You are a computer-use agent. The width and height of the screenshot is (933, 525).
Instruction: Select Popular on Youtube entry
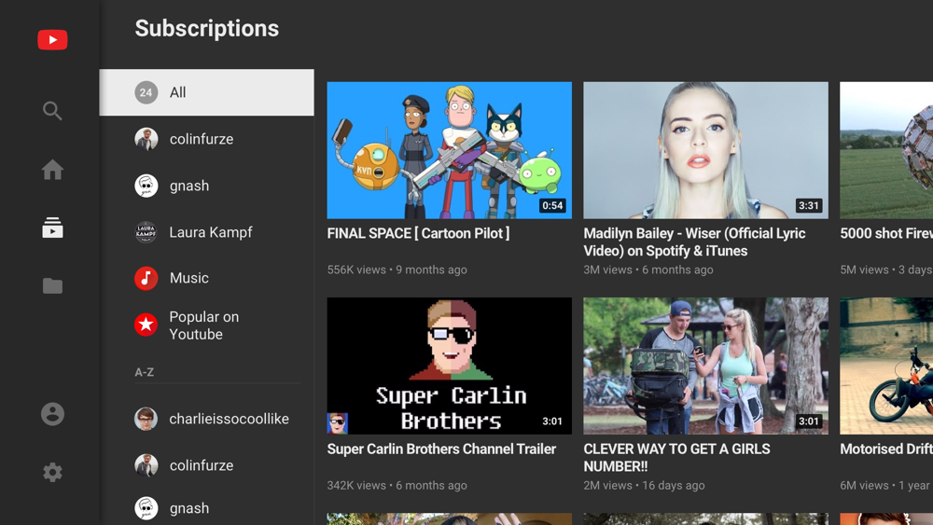tap(206, 325)
